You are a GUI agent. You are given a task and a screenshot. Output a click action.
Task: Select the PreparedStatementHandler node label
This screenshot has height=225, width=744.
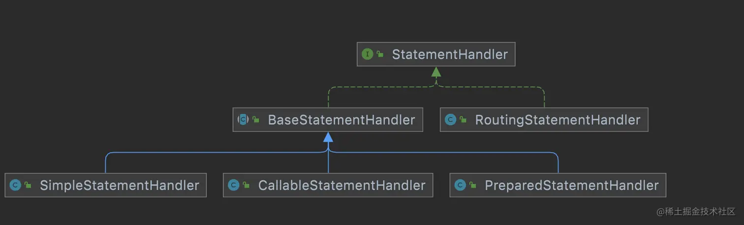(571, 185)
